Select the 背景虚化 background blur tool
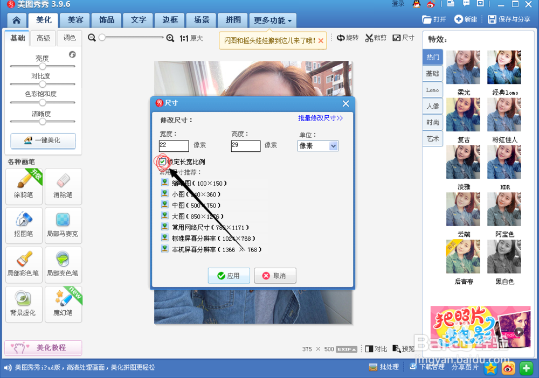The image size is (539, 378). 24,304
